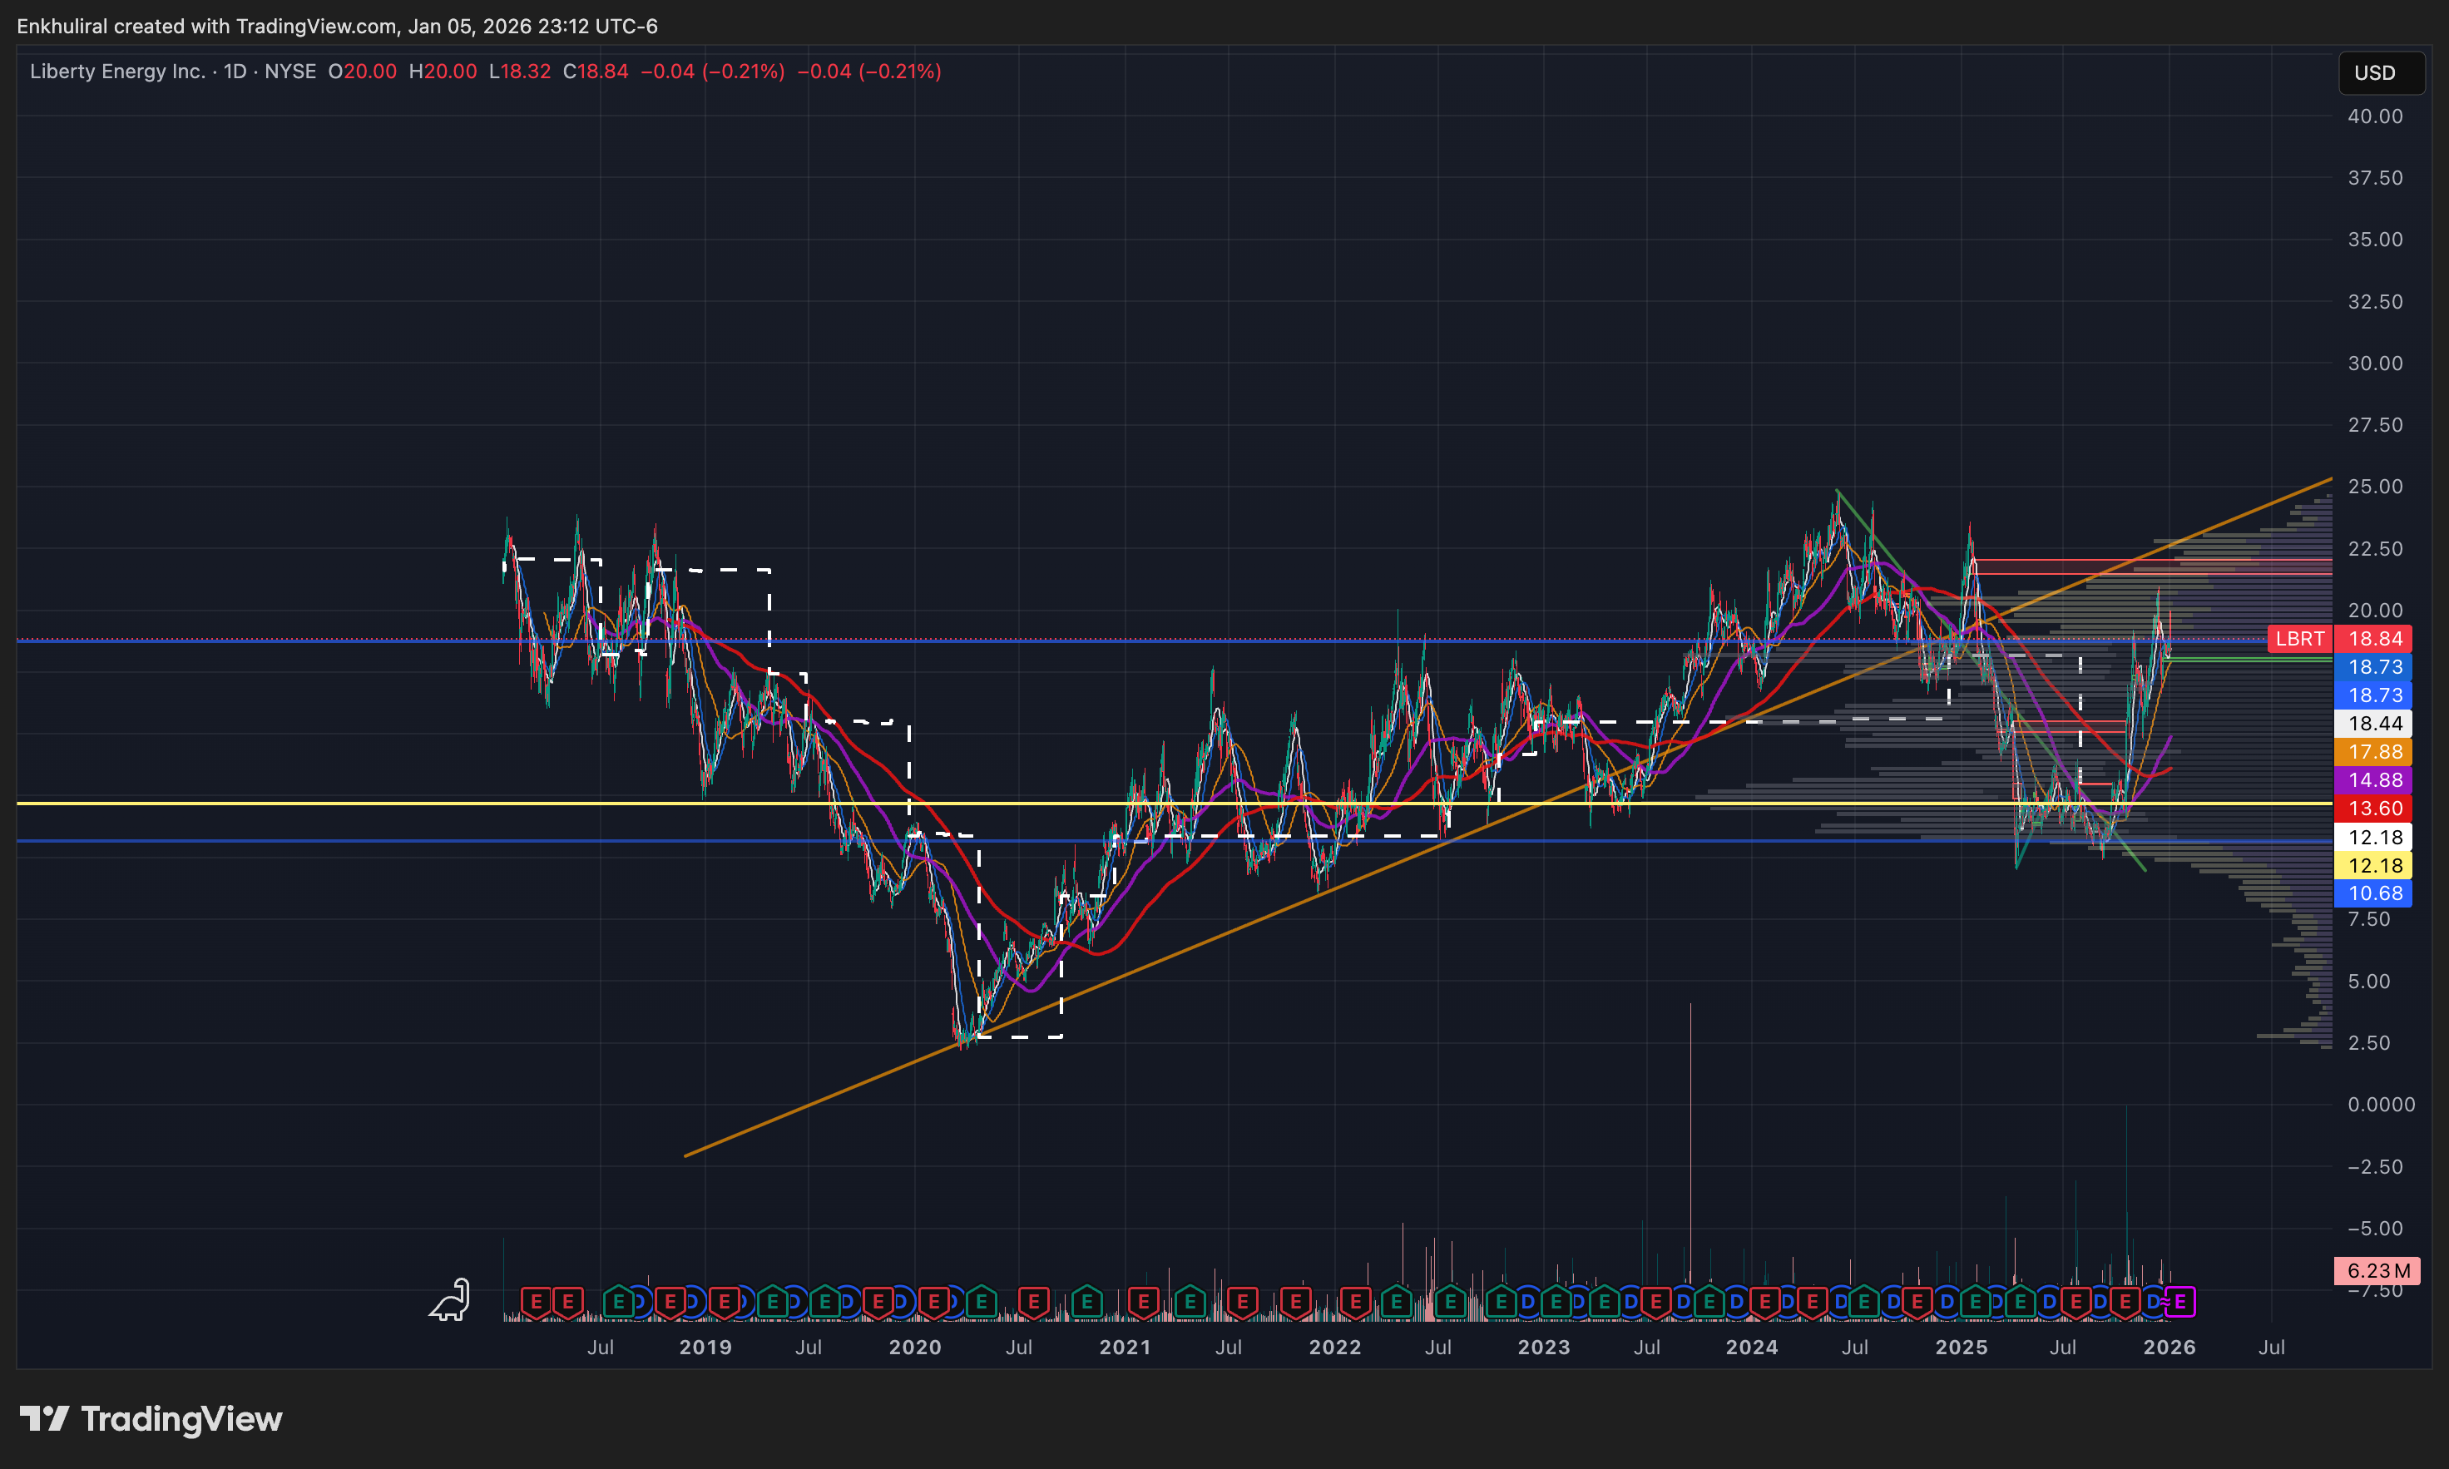Click the 40.00 level on price axis
This screenshot has width=2449, height=1469.
click(2375, 116)
